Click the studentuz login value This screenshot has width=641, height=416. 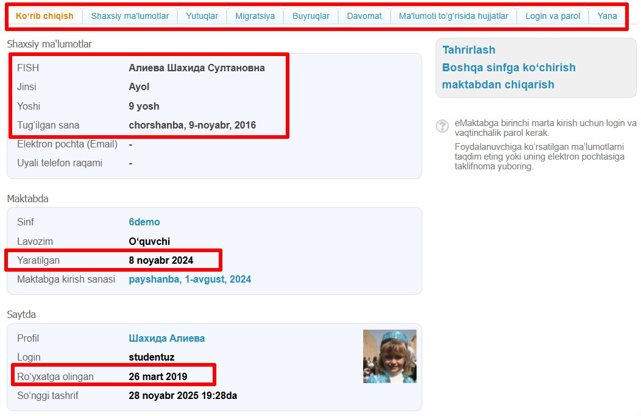pyautogui.click(x=151, y=358)
